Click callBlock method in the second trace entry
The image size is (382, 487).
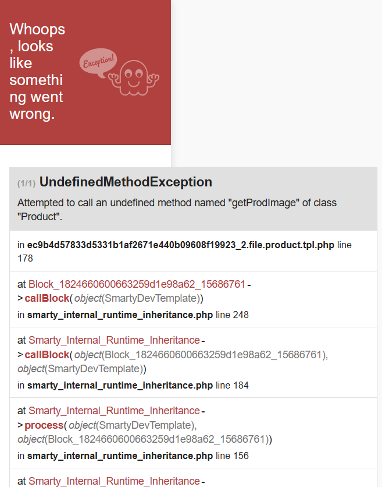(x=47, y=354)
